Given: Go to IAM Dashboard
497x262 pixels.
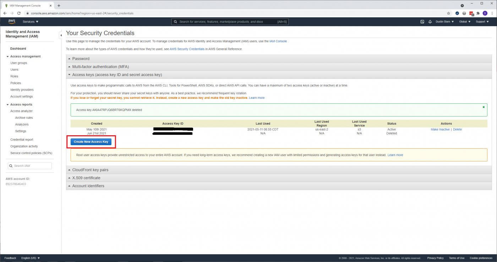Looking at the screenshot, I should coord(18,49).
